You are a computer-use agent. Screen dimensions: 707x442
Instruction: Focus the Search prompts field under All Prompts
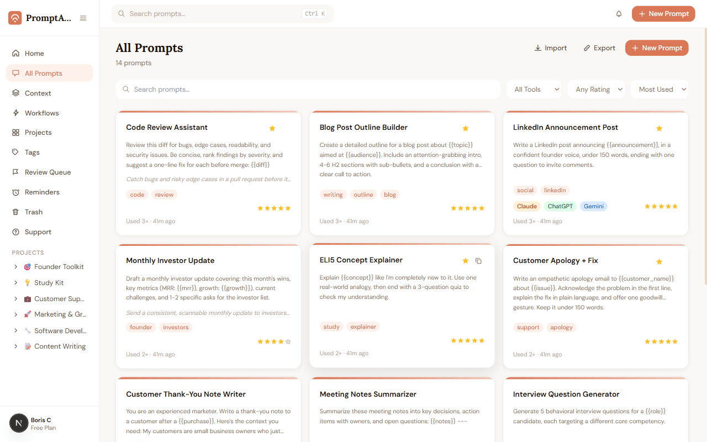(308, 90)
